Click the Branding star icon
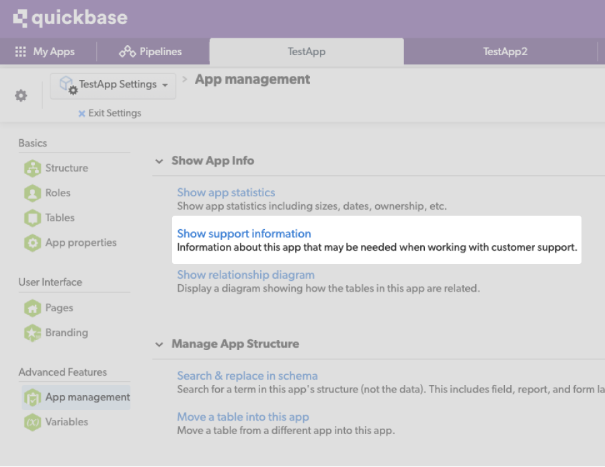This screenshot has width=605, height=467. click(x=32, y=333)
